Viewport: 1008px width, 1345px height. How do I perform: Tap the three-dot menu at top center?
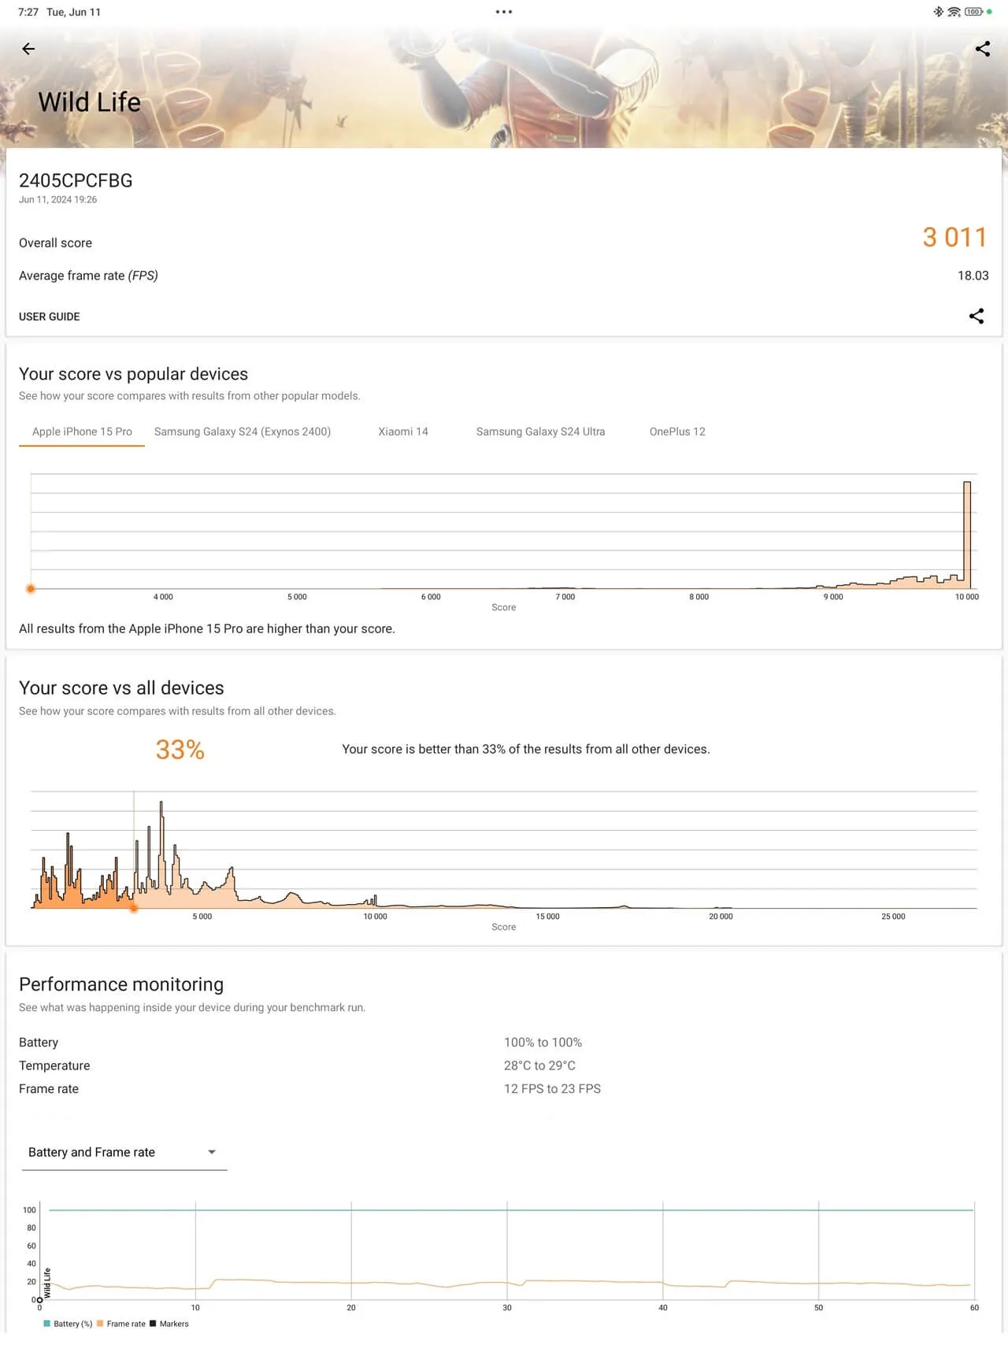pyautogui.click(x=504, y=12)
